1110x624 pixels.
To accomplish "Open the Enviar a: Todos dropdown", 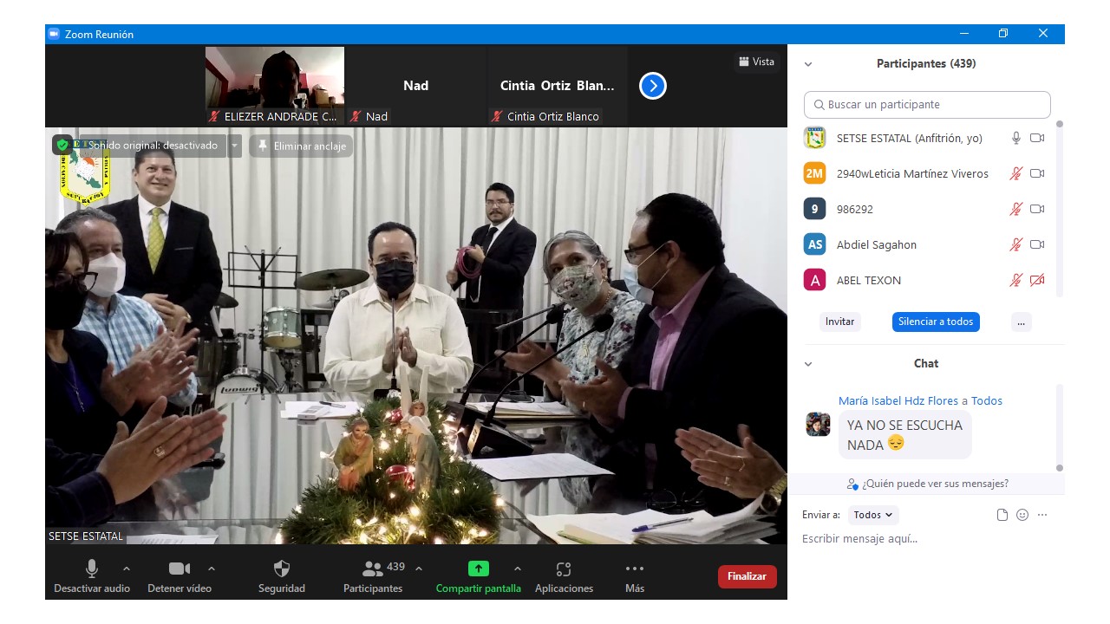I will (x=873, y=515).
